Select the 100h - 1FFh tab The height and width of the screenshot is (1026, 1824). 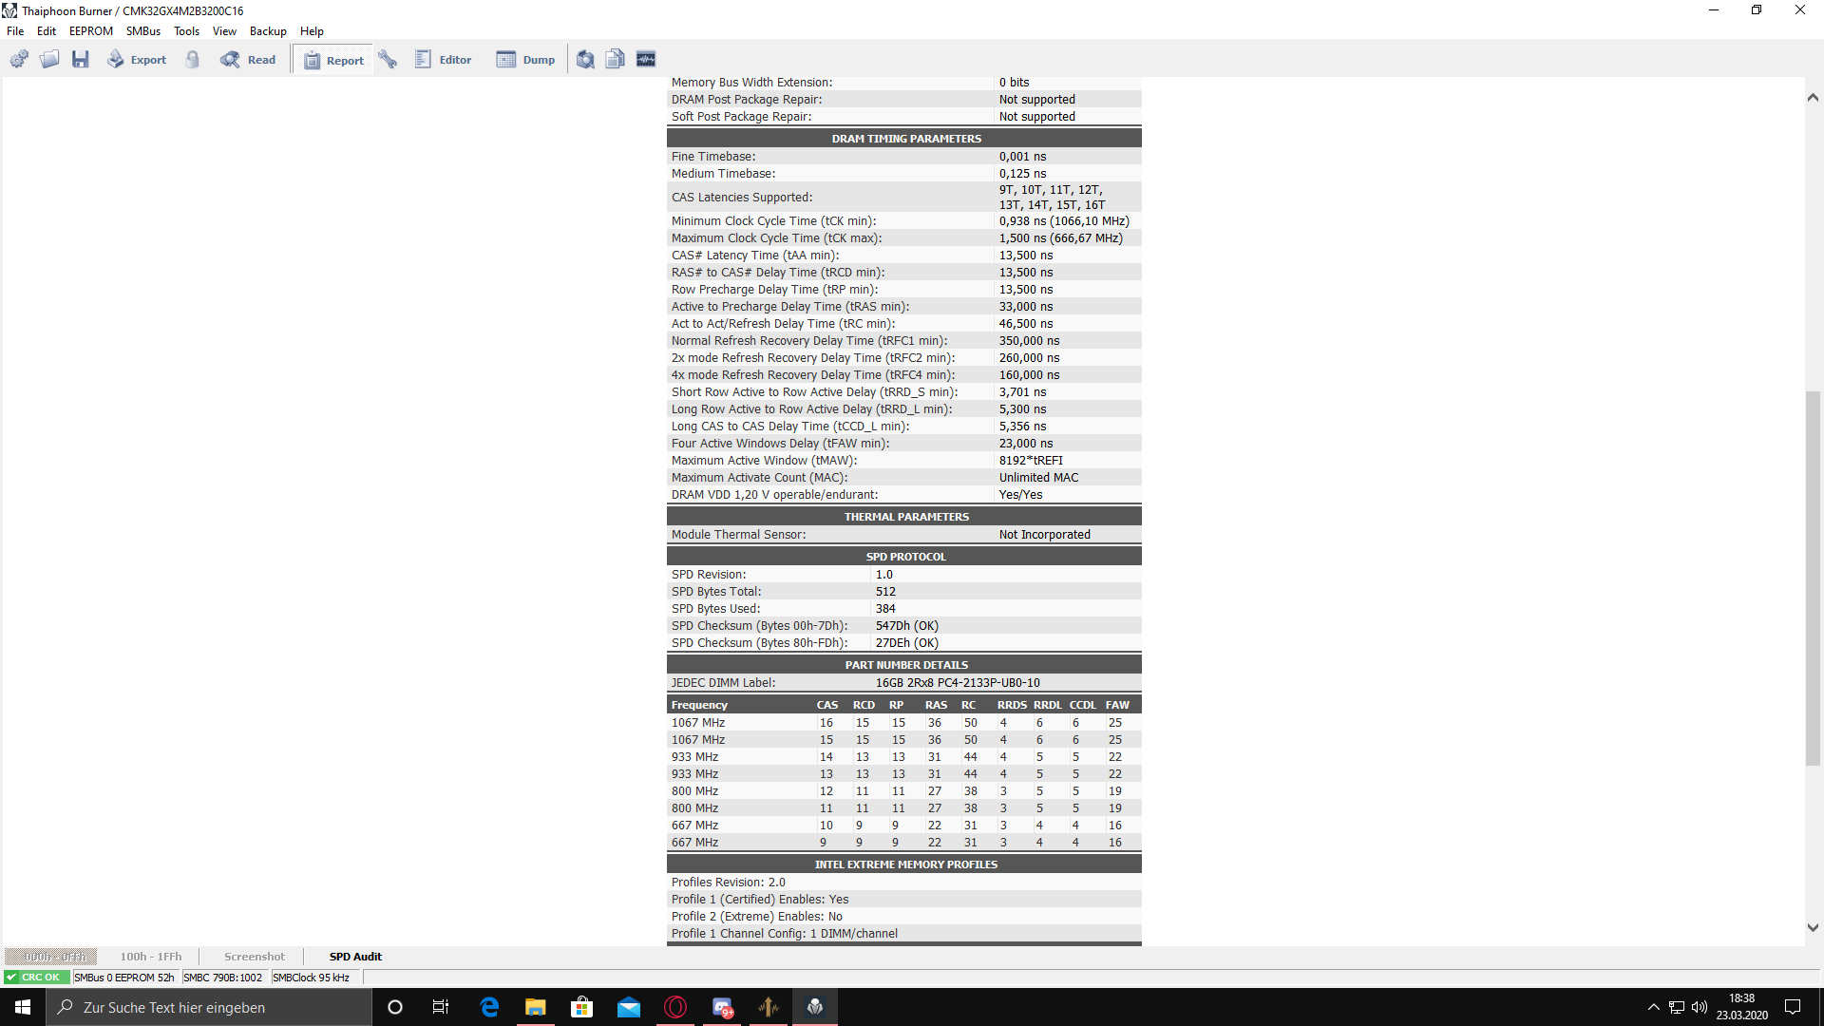point(151,957)
